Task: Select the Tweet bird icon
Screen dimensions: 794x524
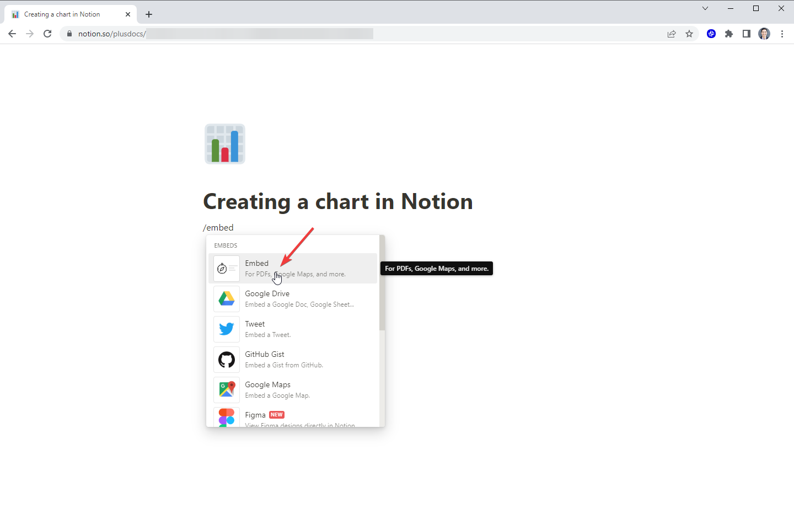Action: point(226,329)
